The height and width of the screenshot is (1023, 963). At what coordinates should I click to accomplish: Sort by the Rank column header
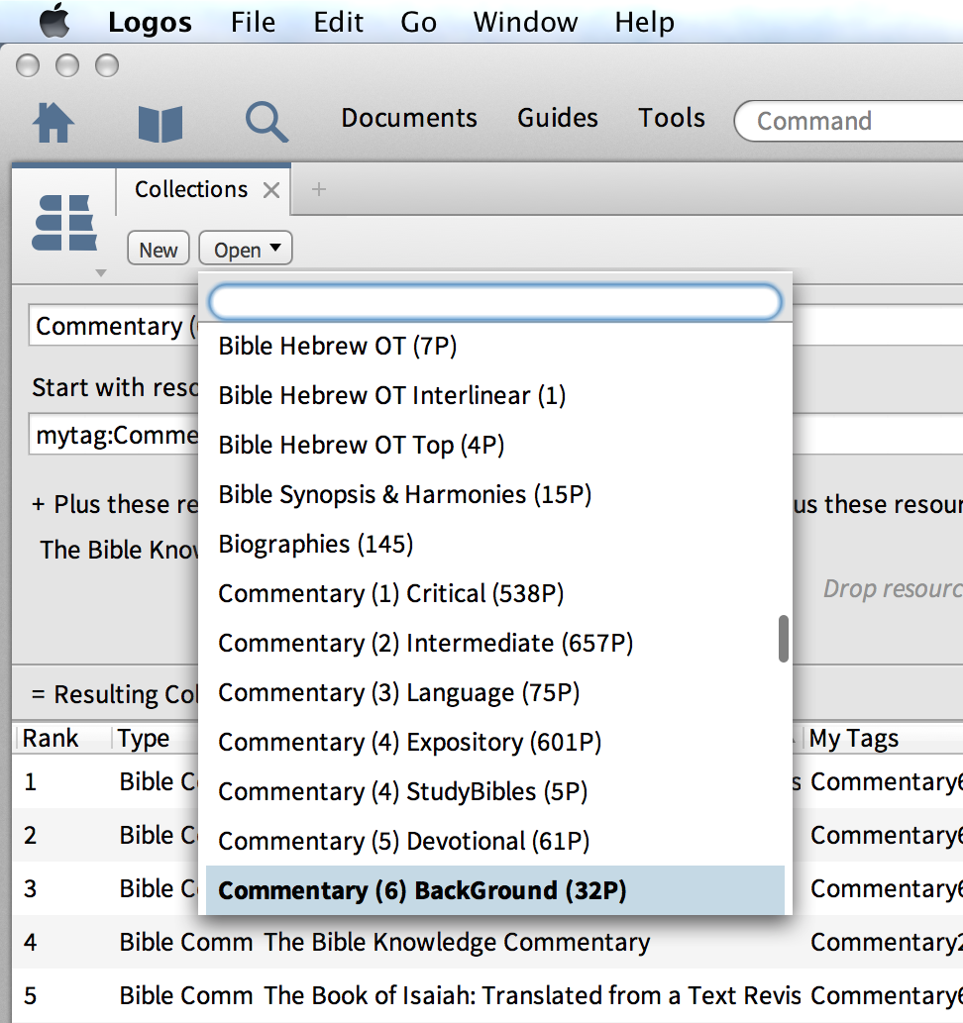(51, 739)
